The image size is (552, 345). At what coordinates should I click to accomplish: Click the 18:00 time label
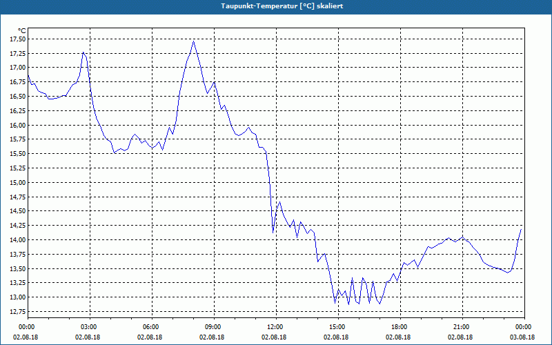point(398,327)
